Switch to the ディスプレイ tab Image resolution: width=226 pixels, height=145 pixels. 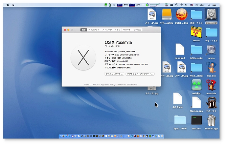(94, 30)
